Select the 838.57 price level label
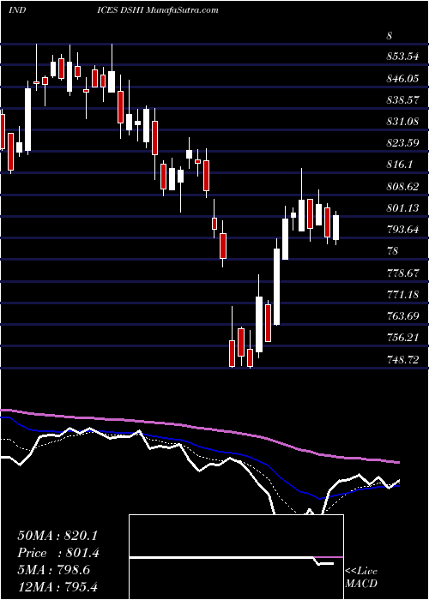429x600 pixels. [x=402, y=100]
